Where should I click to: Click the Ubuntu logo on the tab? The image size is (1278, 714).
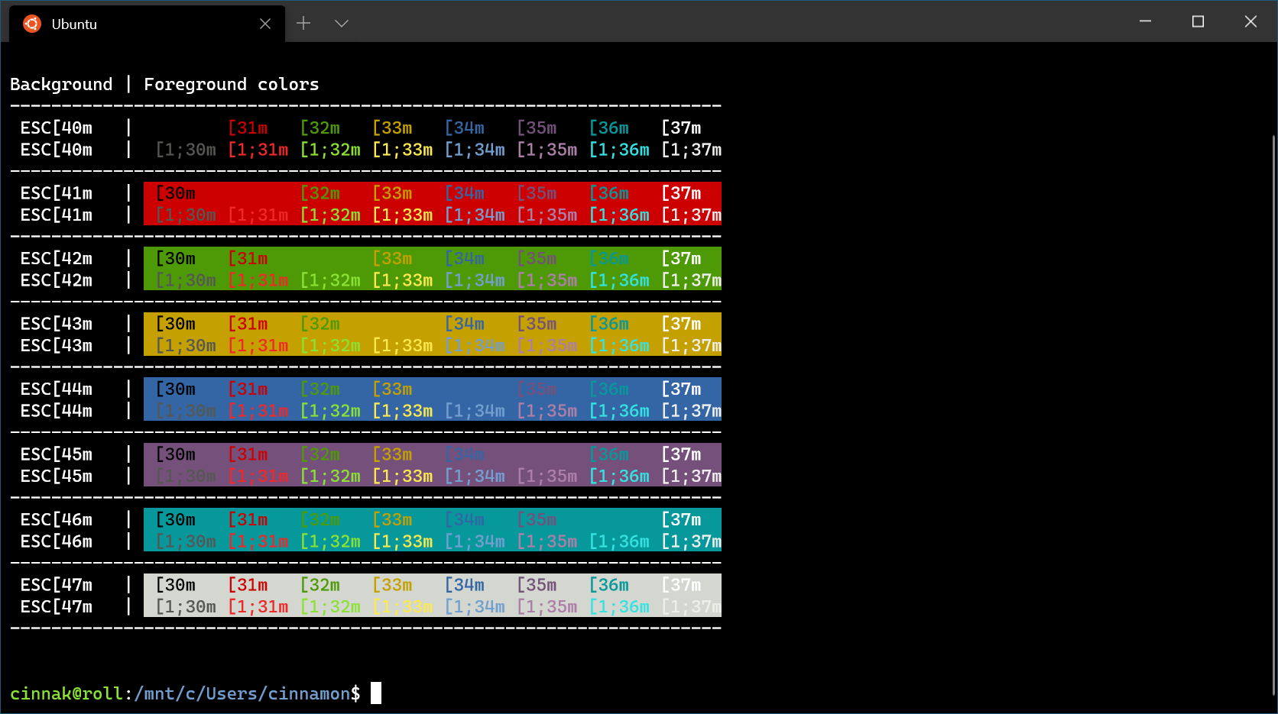click(x=31, y=23)
